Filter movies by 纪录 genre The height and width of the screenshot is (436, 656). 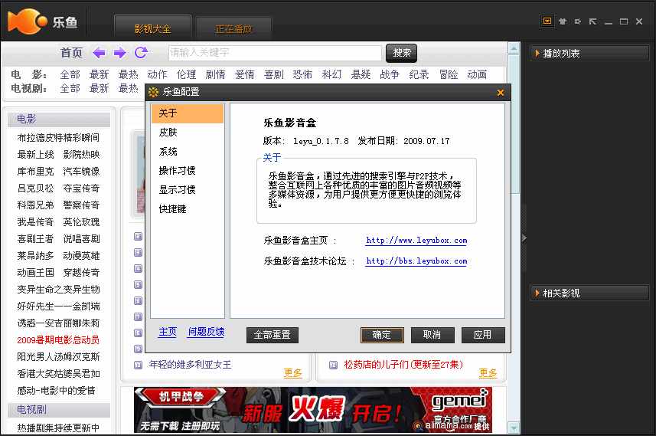419,74
